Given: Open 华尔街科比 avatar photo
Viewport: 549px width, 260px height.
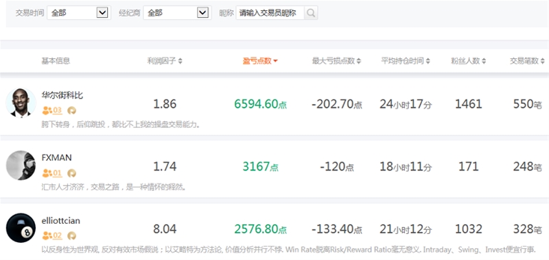Looking at the screenshot, I should [21, 103].
